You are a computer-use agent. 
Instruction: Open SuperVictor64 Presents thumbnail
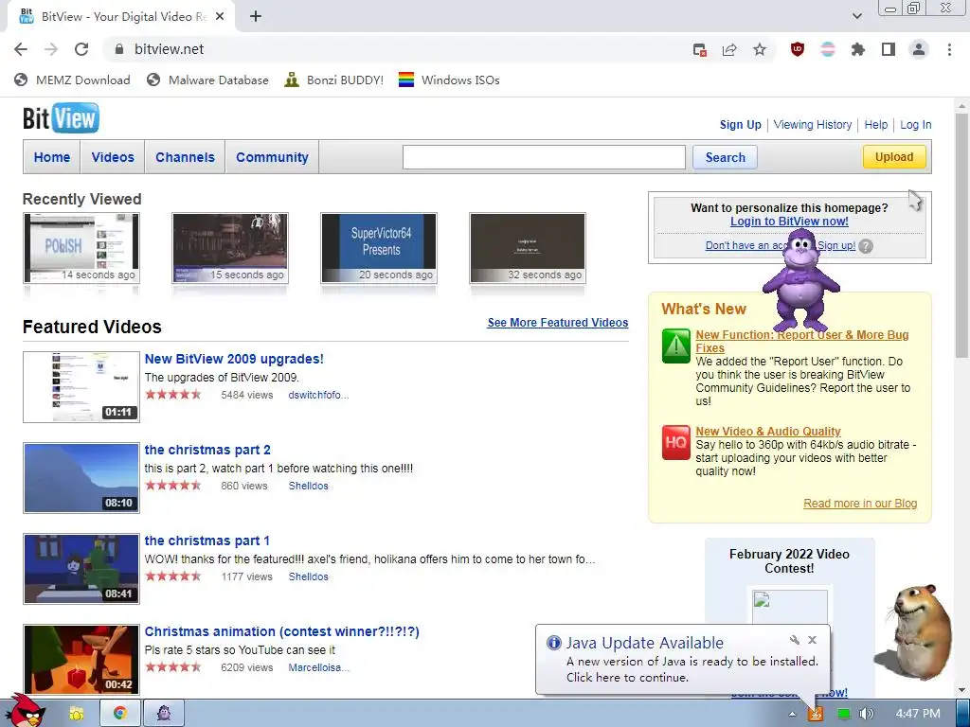379,248
